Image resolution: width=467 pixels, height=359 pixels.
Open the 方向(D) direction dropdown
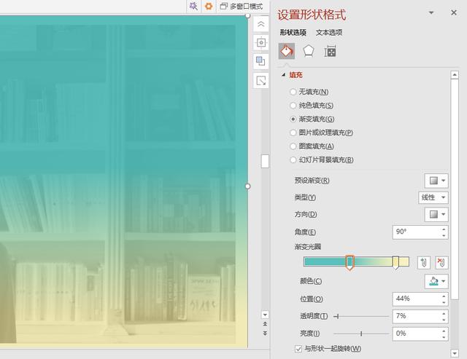436,214
